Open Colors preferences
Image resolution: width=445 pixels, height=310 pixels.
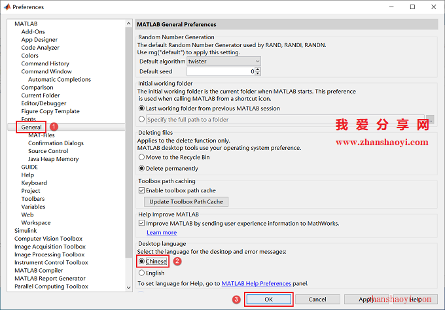tap(30, 56)
